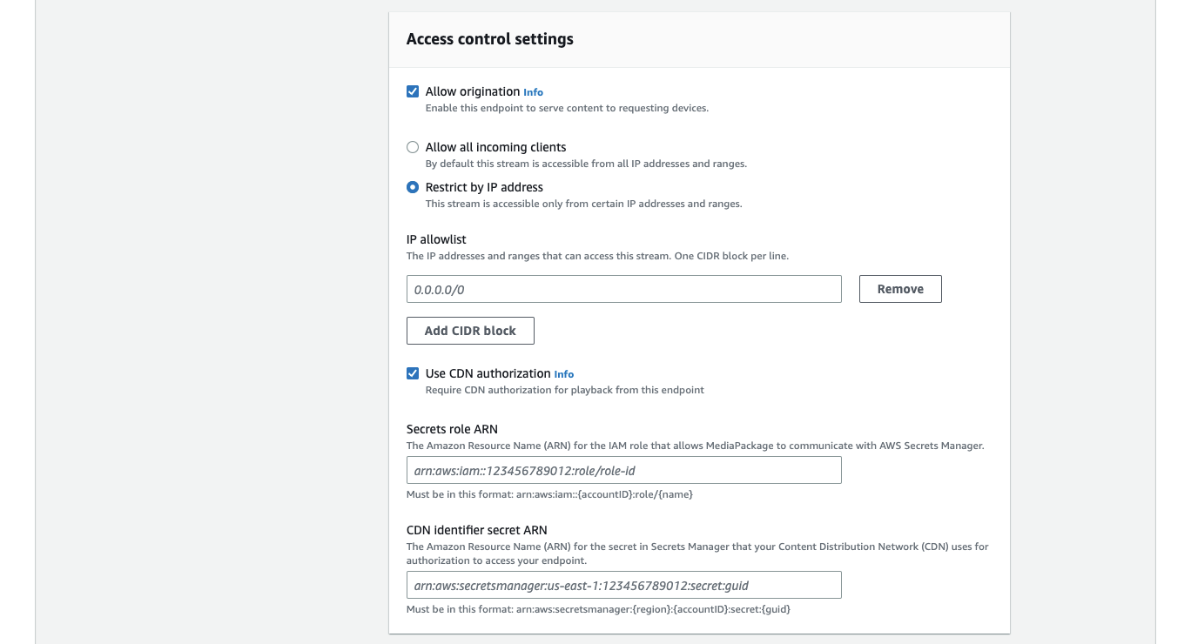This screenshot has width=1191, height=644.
Task: Uncheck the Use CDN authorization checkbox
Action: tap(413, 373)
